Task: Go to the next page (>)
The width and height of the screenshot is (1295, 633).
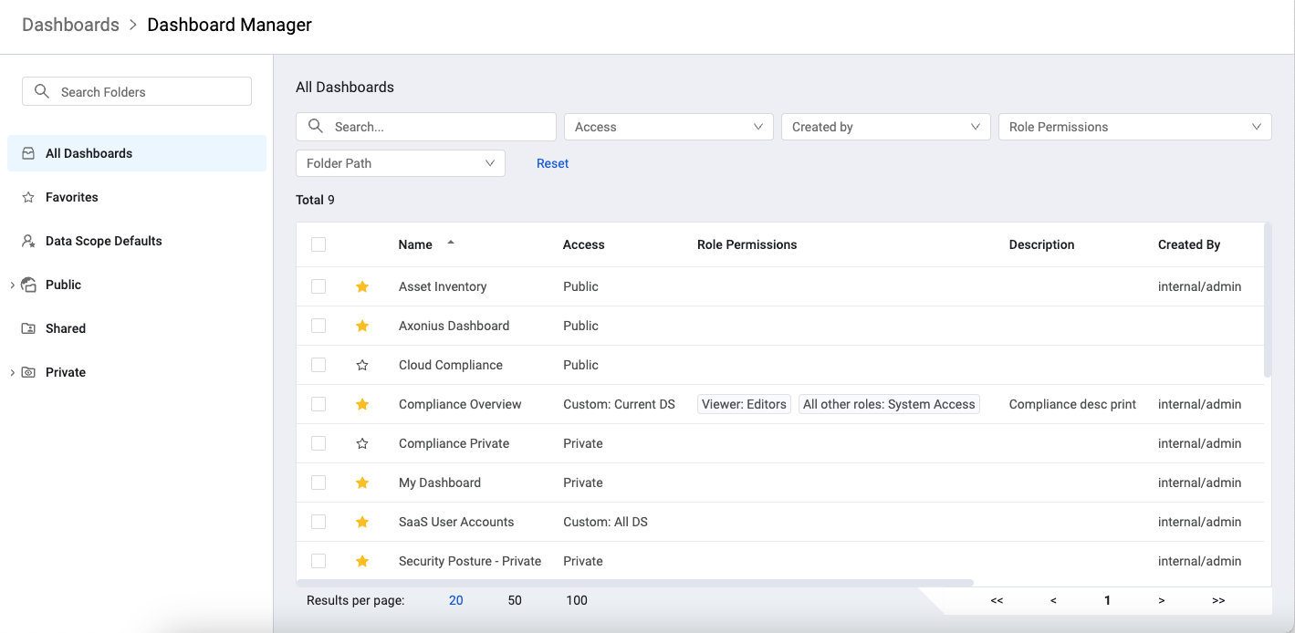Action: pos(1162,600)
